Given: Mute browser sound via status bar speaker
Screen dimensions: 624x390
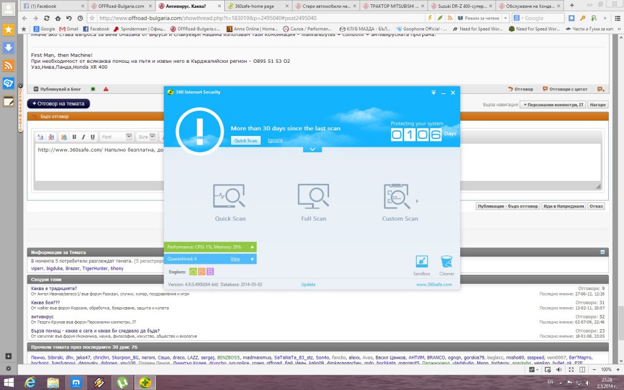Looking at the screenshot, I should (559, 370).
